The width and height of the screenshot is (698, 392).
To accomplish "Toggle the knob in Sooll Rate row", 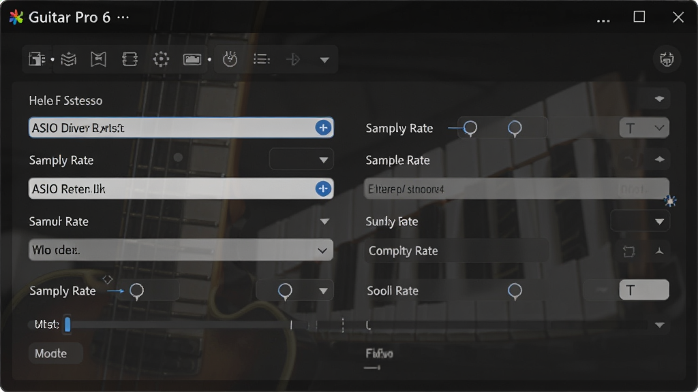I will coord(515,291).
